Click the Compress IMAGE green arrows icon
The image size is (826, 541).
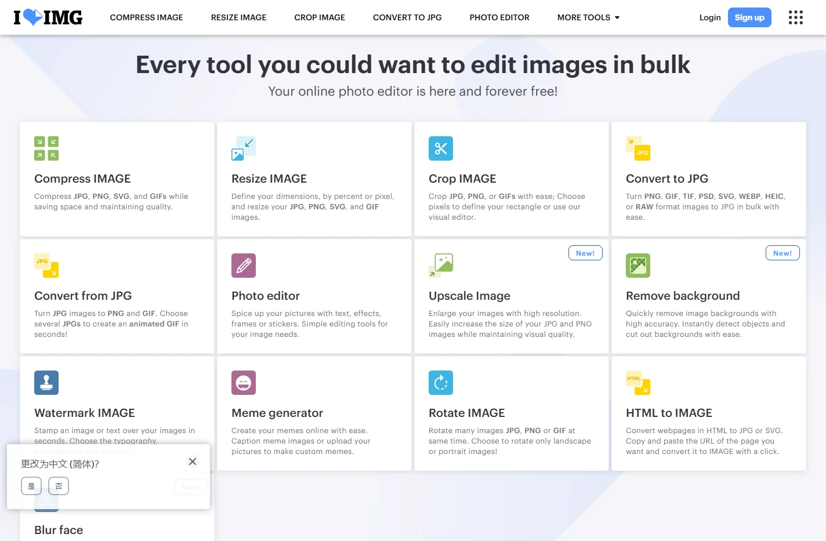(46, 148)
